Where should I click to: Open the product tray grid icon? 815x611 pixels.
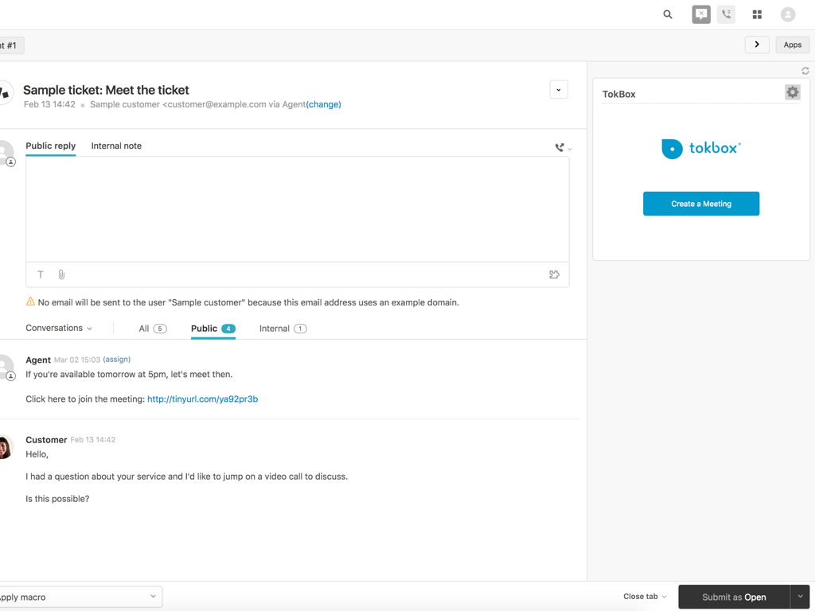coord(756,14)
